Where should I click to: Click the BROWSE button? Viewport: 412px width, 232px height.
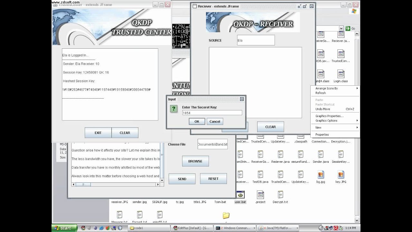point(195,161)
